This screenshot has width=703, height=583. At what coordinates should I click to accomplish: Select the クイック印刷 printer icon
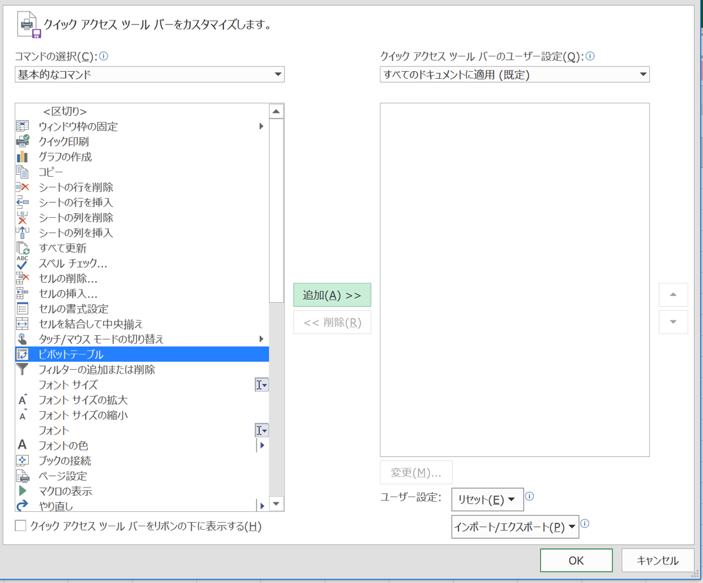coord(22,142)
